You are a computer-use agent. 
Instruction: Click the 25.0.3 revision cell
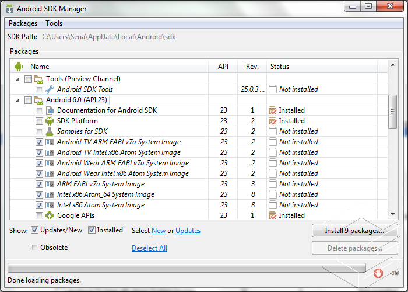tap(252, 89)
